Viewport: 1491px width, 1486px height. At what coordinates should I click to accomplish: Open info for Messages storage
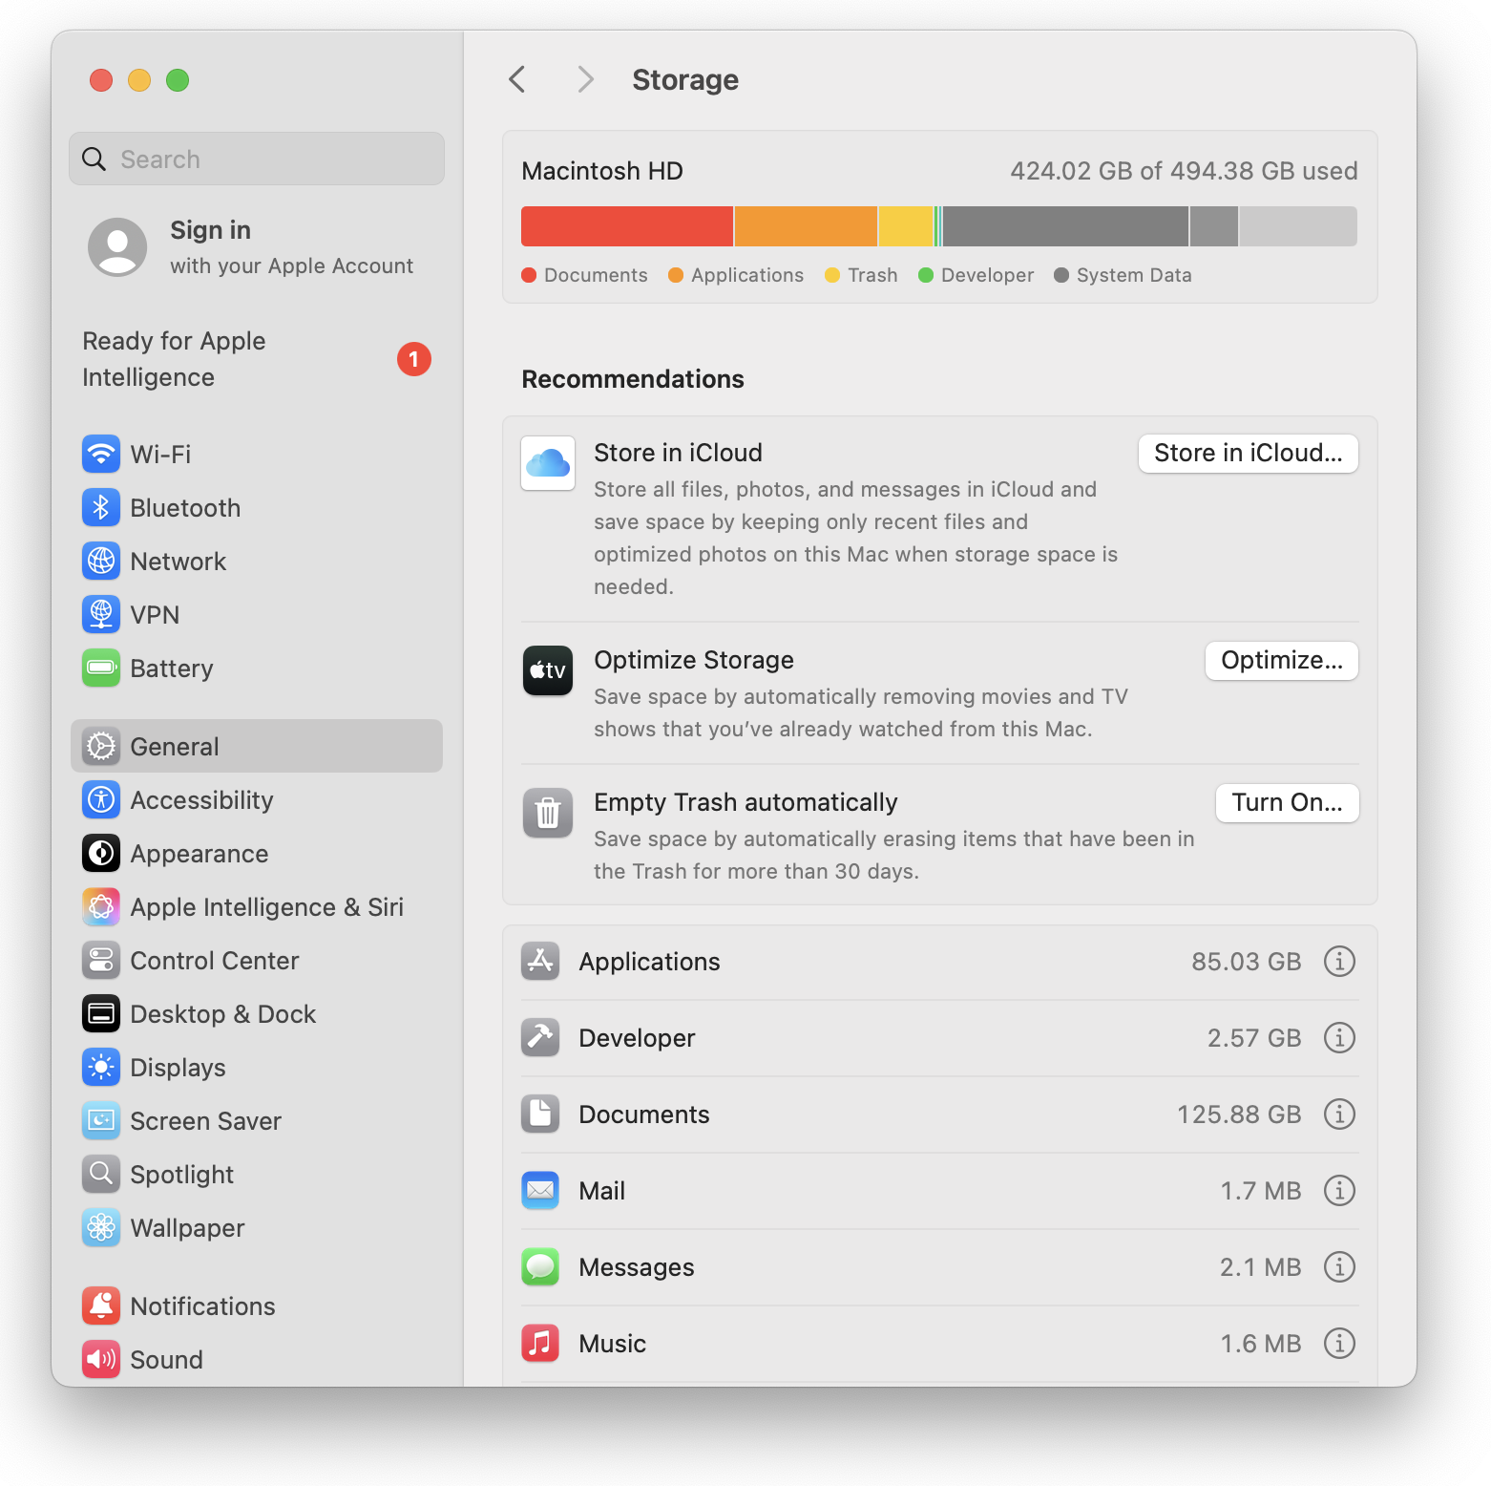click(1339, 1267)
